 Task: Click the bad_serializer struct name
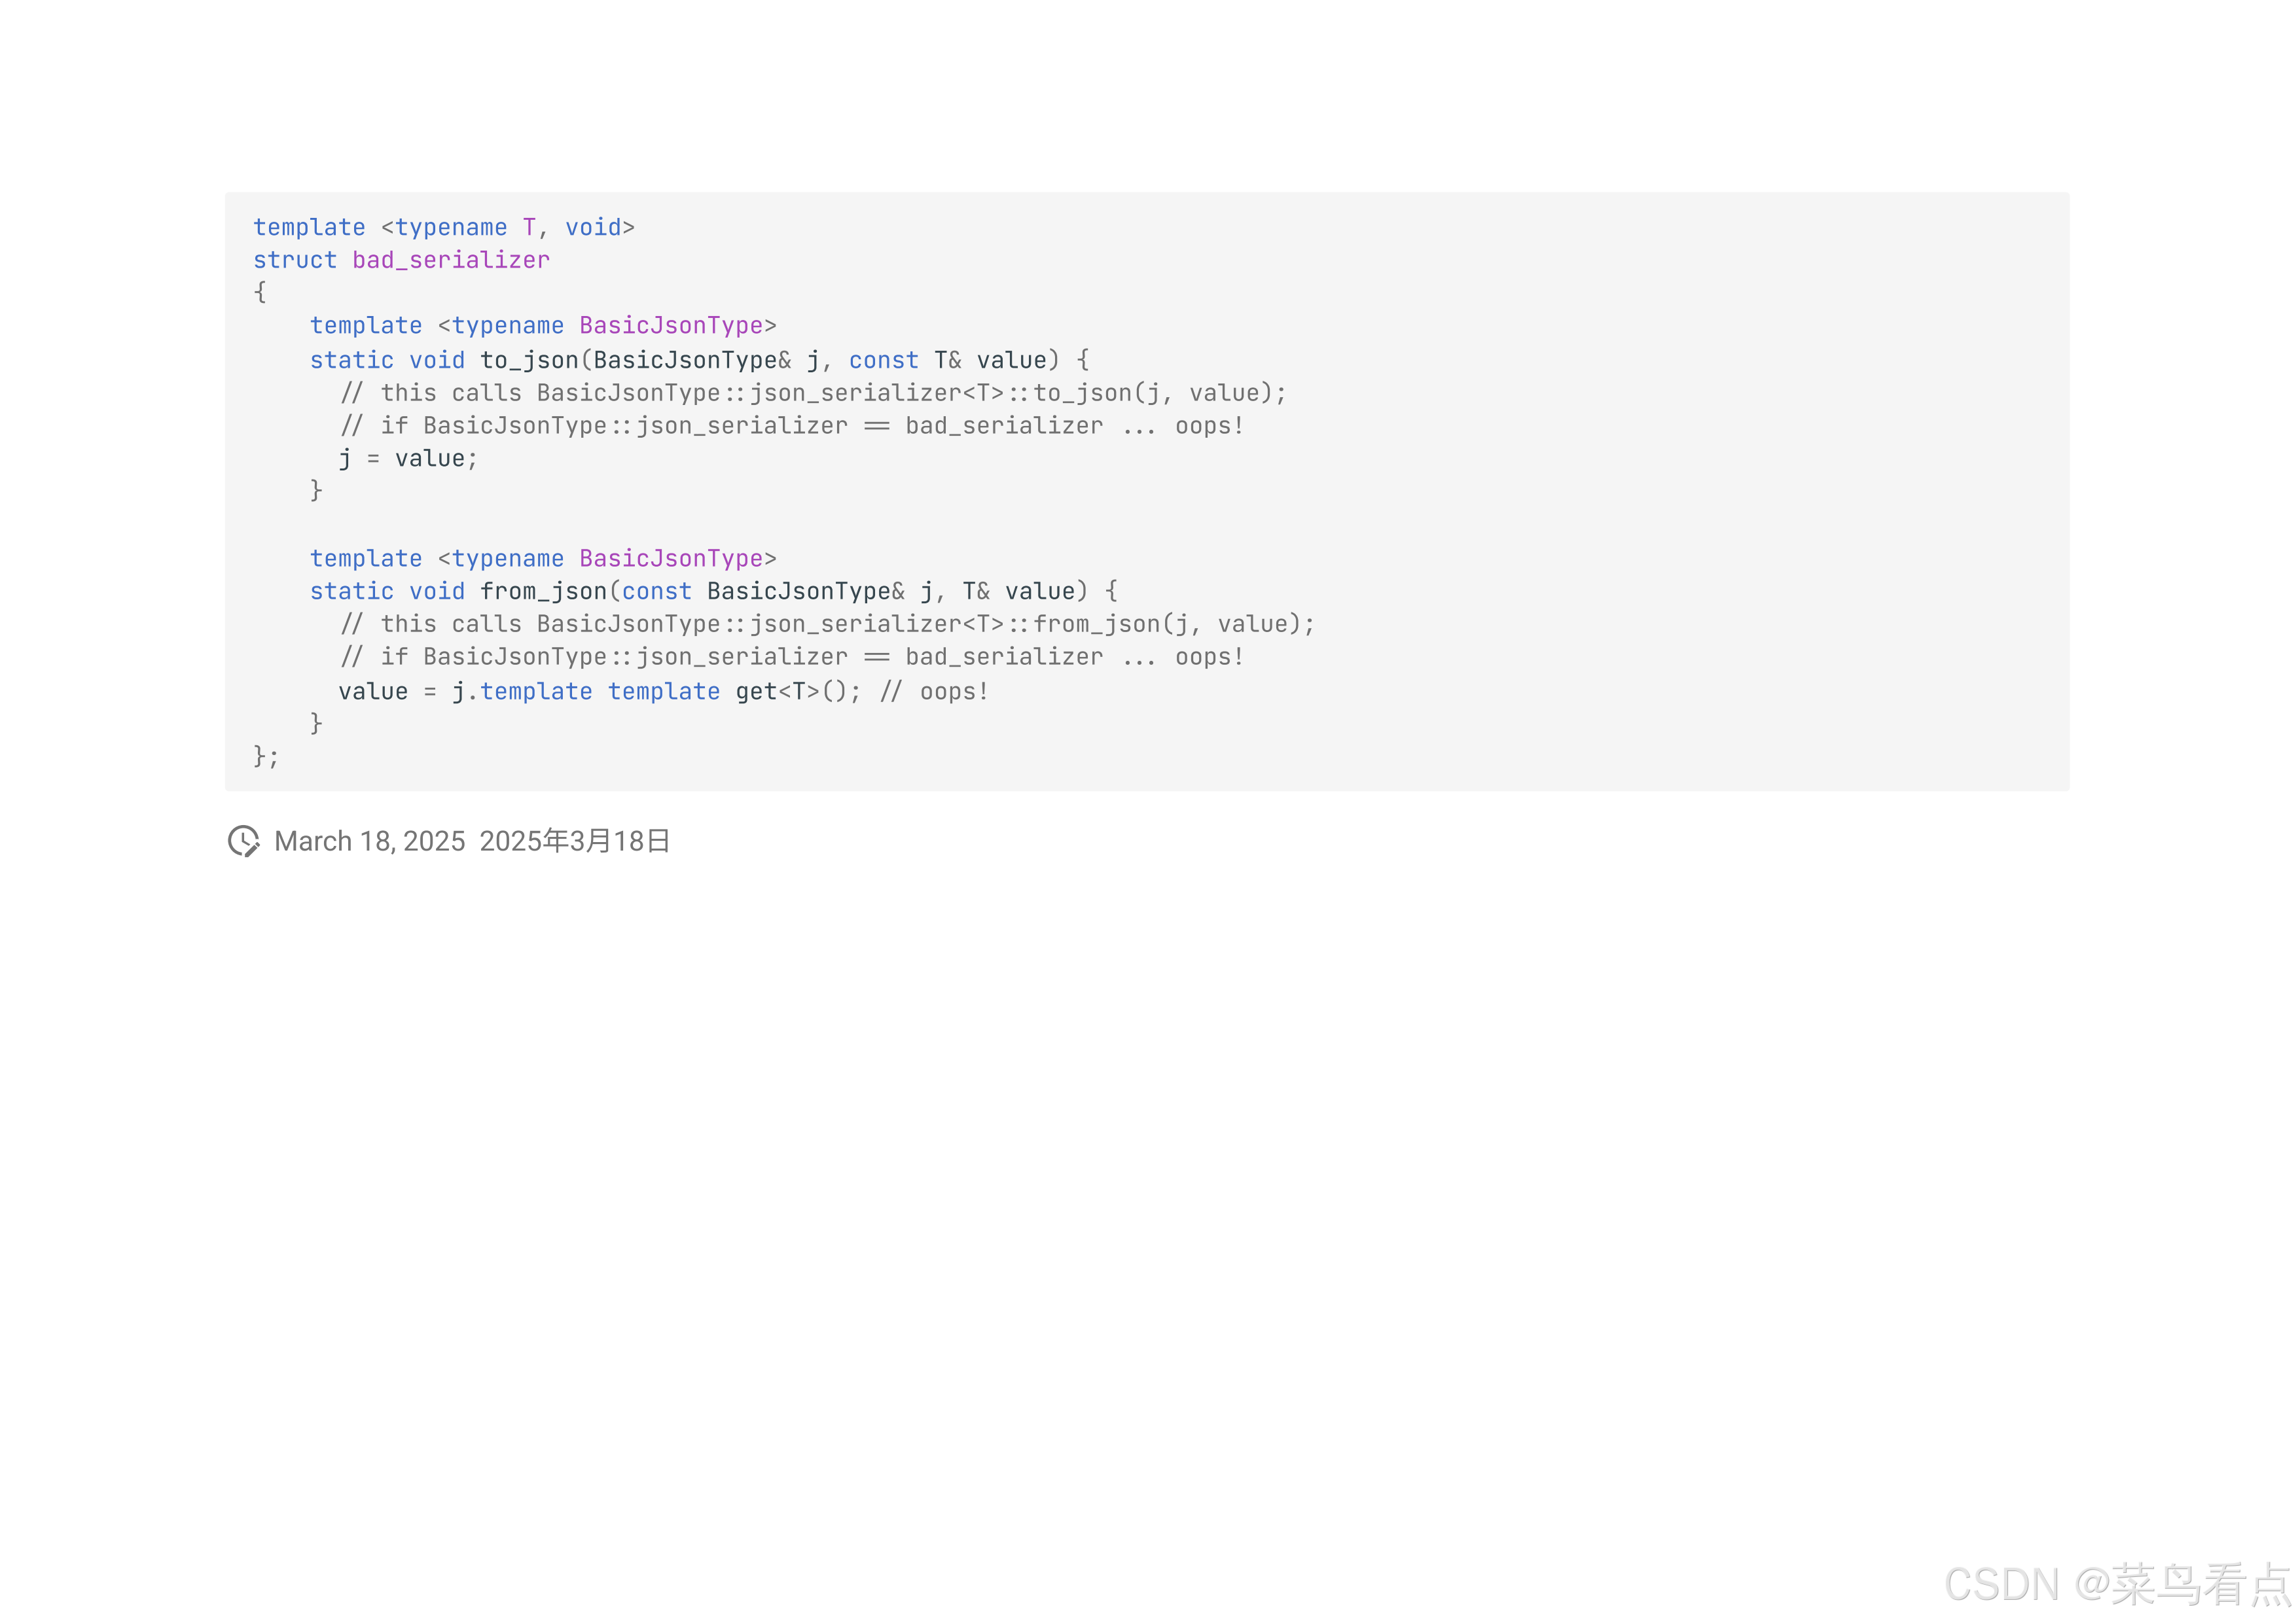pos(450,260)
